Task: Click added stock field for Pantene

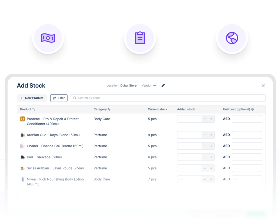Action: [189, 119]
